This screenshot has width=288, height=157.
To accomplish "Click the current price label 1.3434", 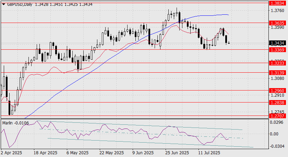I will tap(277, 43).
